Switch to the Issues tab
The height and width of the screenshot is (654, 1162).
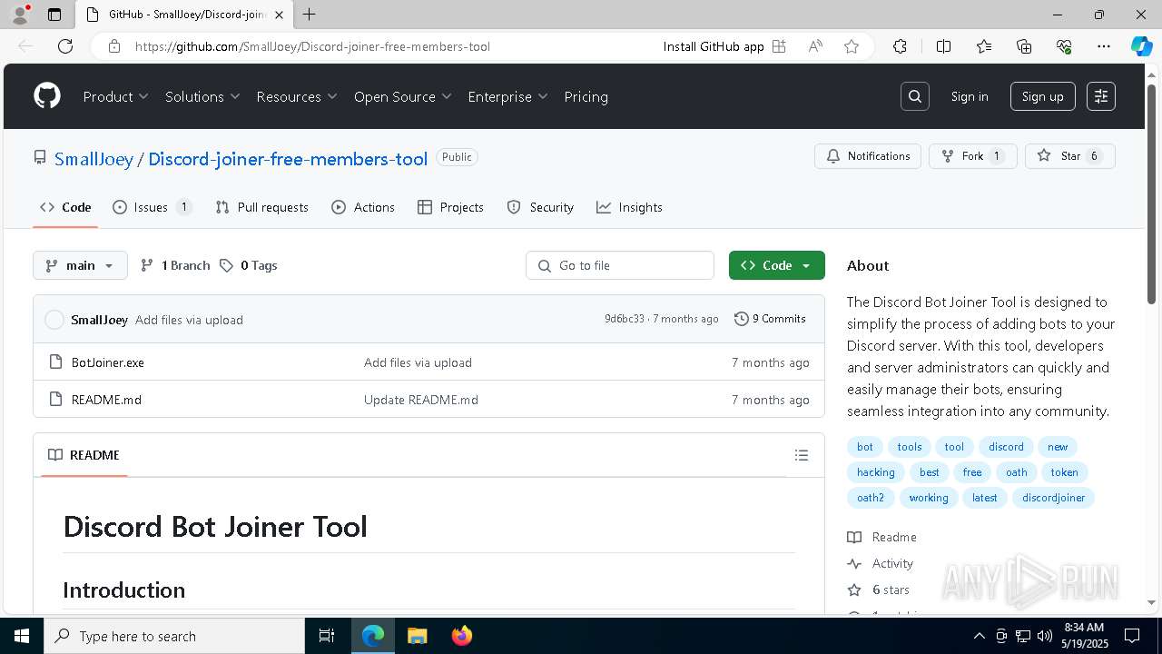[x=152, y=207]
